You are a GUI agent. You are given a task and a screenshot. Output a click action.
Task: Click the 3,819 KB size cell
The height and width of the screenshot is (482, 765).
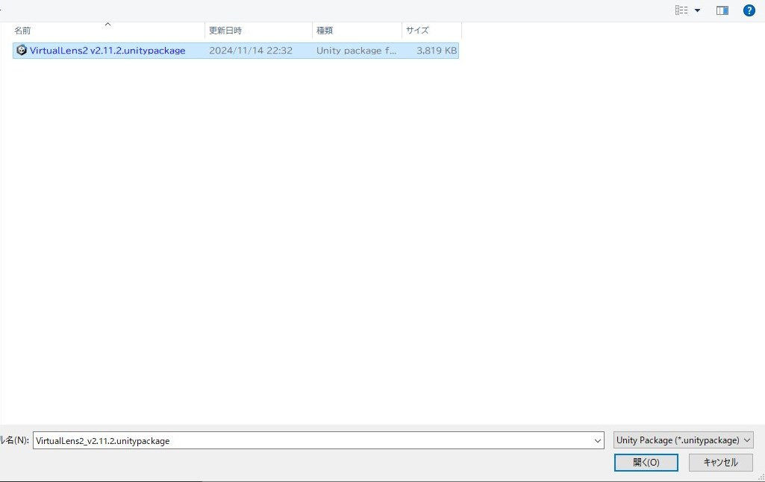pos(437,51)
